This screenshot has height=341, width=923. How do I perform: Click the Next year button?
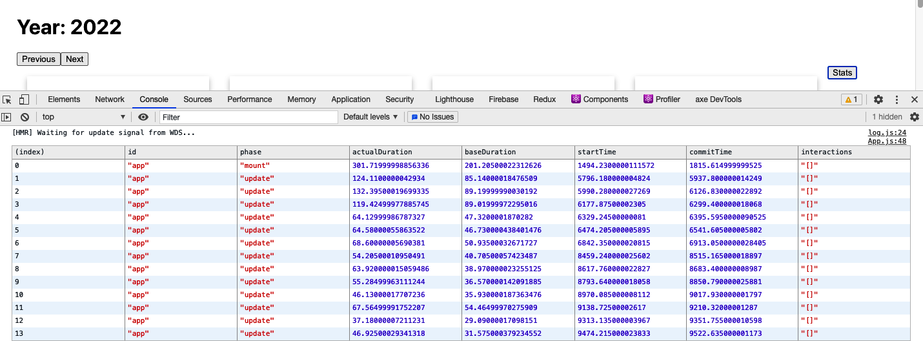(x=74, y=59)
